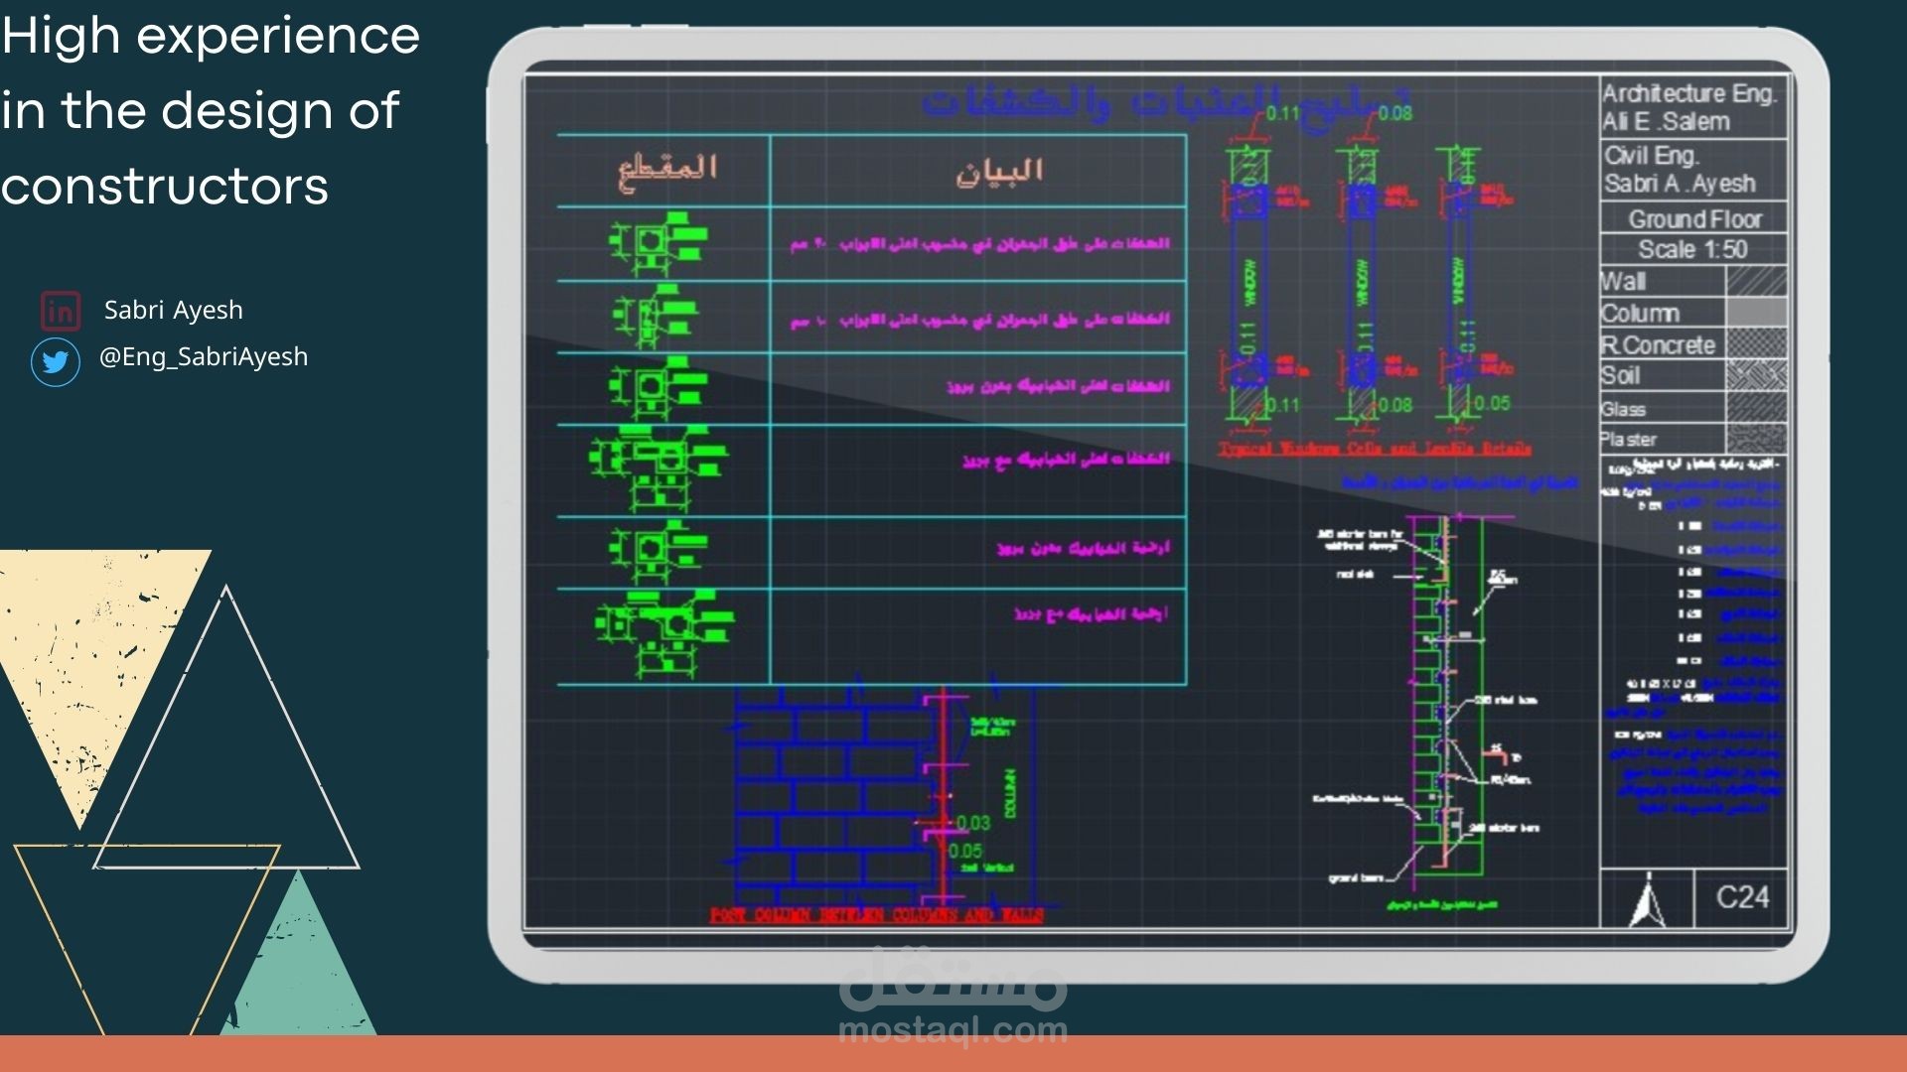Select the C24 sheet number box

coord(1742,897)
